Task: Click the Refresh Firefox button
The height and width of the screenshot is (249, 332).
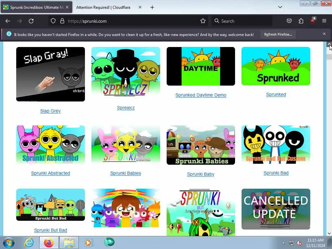Action: 278,34
